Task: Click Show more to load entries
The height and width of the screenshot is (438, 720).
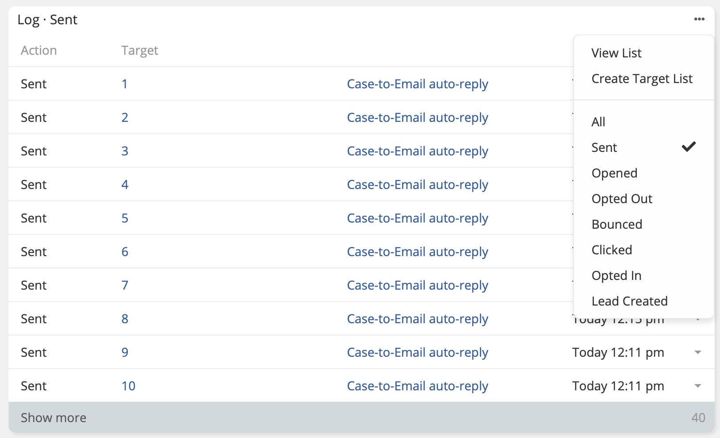Action: click(54, 418)
